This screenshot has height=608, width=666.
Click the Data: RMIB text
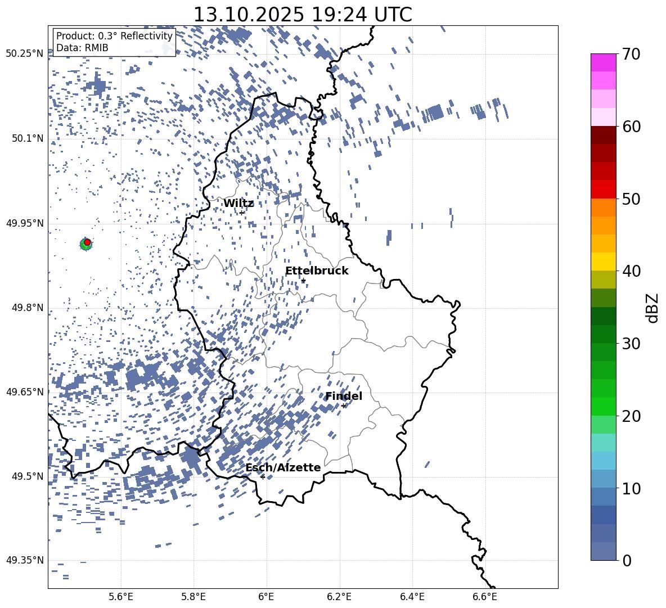point(82,48)
